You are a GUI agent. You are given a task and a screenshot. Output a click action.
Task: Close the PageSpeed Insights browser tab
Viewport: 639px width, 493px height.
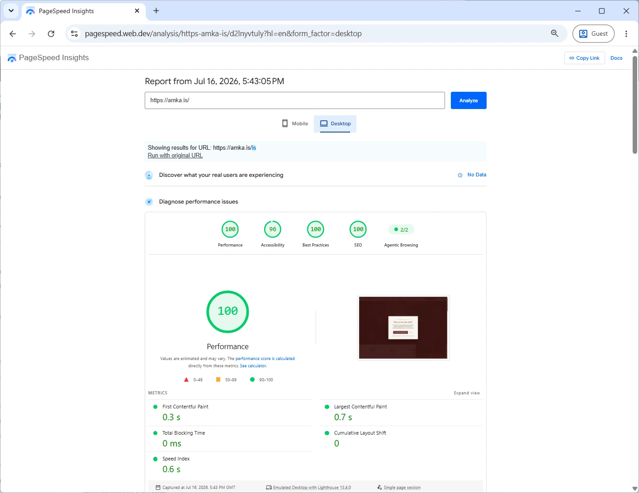137,10
